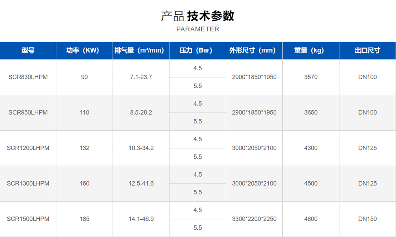The image size is (396, 237).
Task: Click the 产品 技术参数 title heading
Action: click(x=198, y=16)
